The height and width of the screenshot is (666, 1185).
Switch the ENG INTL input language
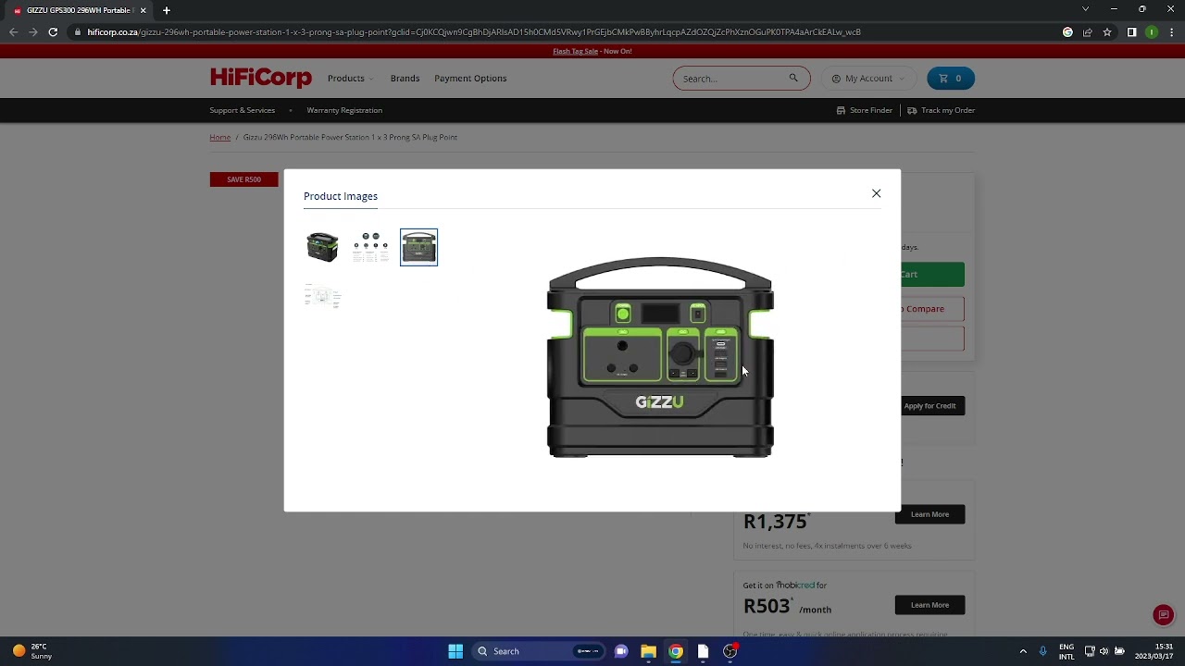pos(1066,651)
